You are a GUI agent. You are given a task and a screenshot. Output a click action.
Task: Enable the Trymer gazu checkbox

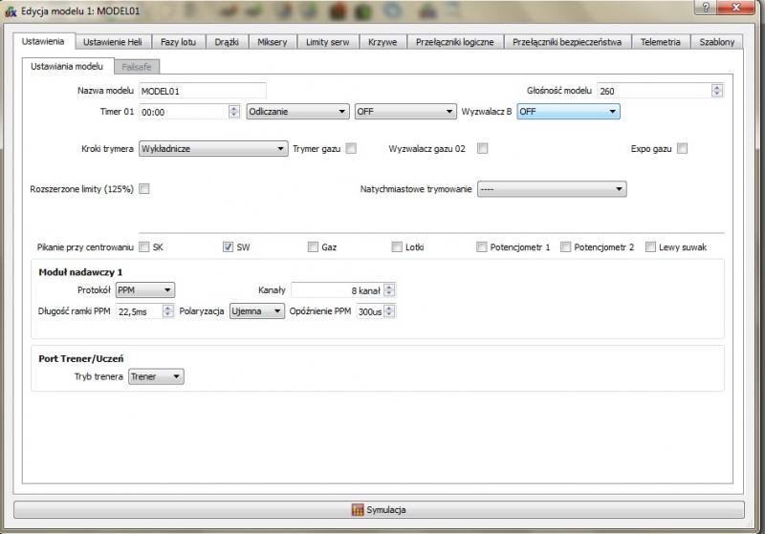351,148
